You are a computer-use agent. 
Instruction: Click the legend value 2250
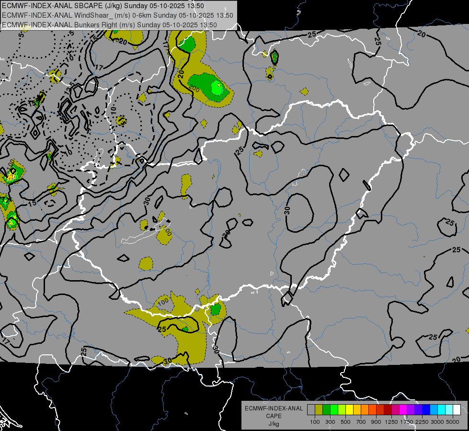[x=422, y=422]
